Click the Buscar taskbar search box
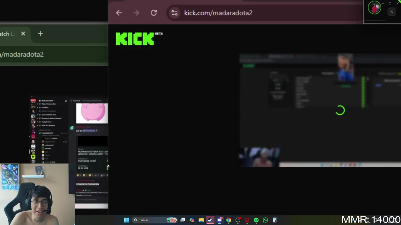This screenshot has width=401, height=225. [x=155, y=220]
